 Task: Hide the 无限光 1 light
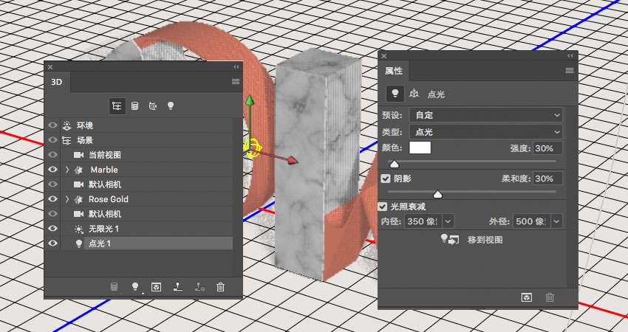click(x=53, y=229)
